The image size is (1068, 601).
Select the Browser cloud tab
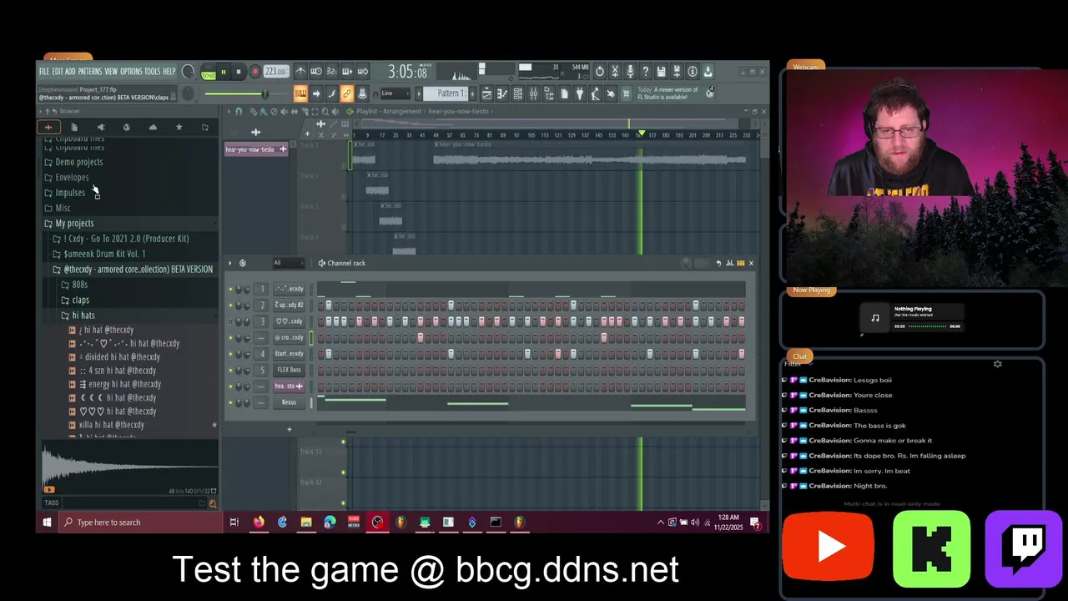[153, 127]
